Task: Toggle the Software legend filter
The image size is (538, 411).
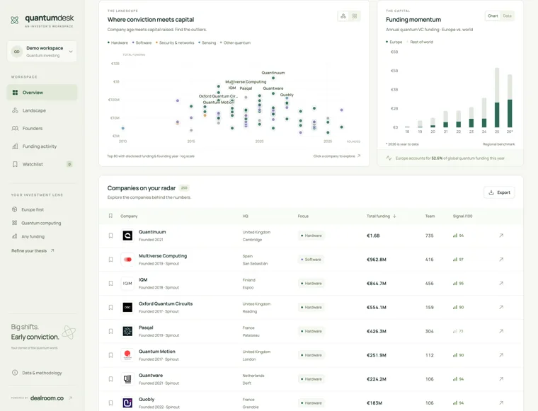Action: 142,43
